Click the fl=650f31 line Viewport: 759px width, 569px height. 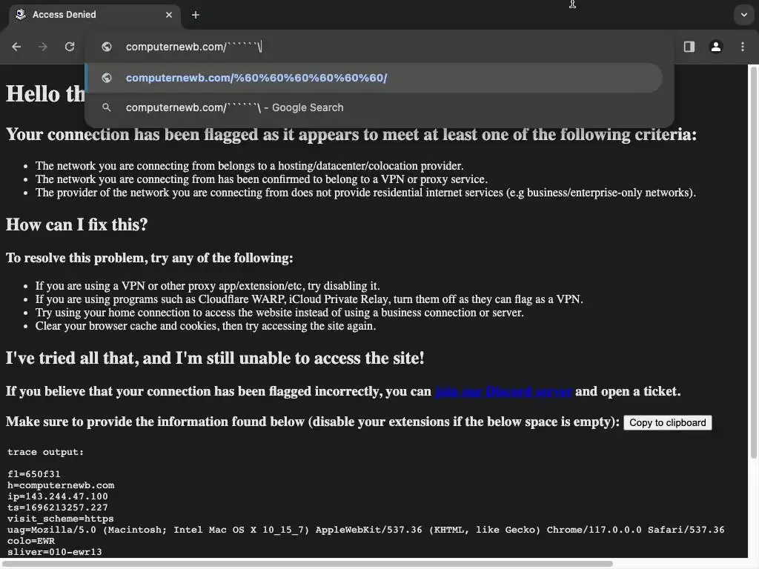tap(34, 474)
